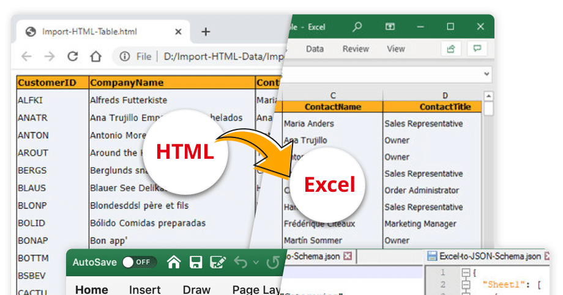Close the o-Schema.json editor tab

(x=348, y=257)
